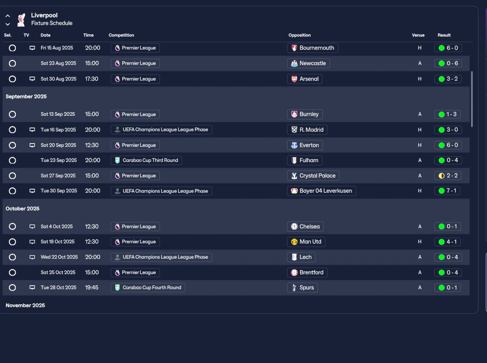Screen dimensions: 487x363
Task: Click the TV icon for the Chelsea fixture
Action: (x=32, y=227)
